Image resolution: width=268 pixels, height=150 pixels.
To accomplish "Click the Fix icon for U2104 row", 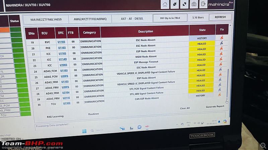I will point(220,85).
